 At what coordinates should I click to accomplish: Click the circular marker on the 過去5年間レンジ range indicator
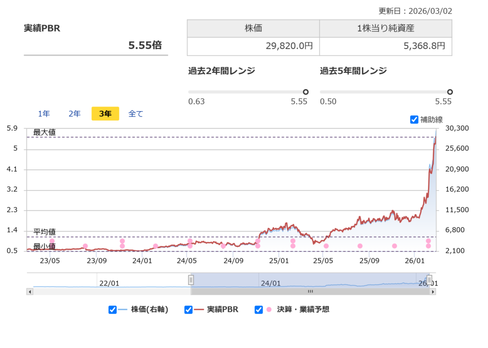pos(449,92)
